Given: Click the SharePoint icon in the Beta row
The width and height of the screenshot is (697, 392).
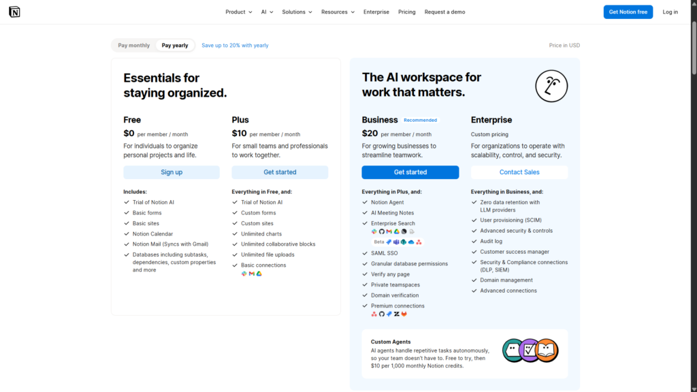Looking at the screenshot, I should [x=404, y=242].
